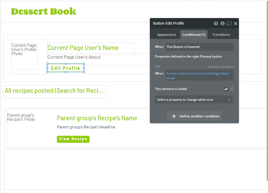Screen dimensions: 268x193
Task: Open 'Select a property to change' dropdown
Action: (194, 99)
